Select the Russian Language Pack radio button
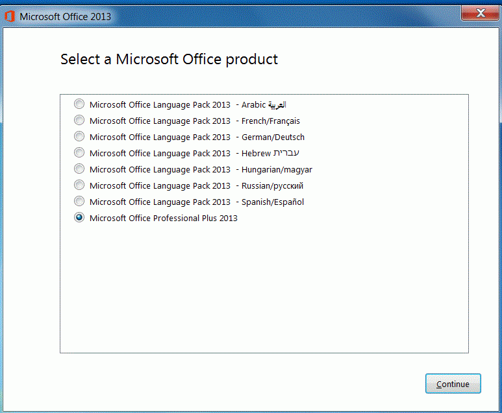This screenshot has width=502, height=413. [79, 185]
